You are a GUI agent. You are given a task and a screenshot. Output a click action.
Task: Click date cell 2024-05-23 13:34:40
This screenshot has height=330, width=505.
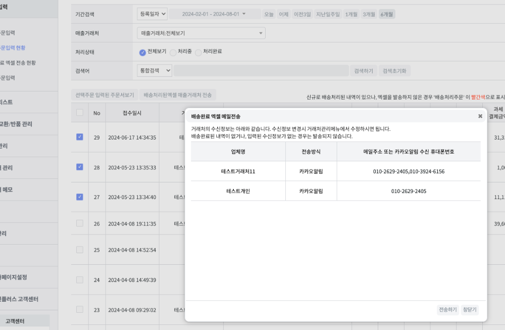(x=132, y=197)
